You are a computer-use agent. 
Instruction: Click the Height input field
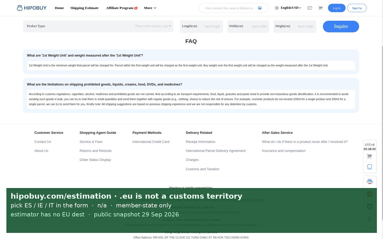[295, 26]
